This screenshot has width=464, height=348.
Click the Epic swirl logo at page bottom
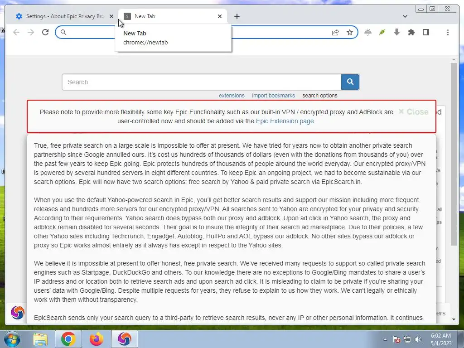(x=18, y=313)
